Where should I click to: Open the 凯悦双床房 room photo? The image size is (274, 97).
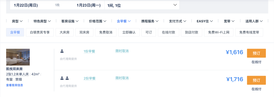[x=18, y=57]
